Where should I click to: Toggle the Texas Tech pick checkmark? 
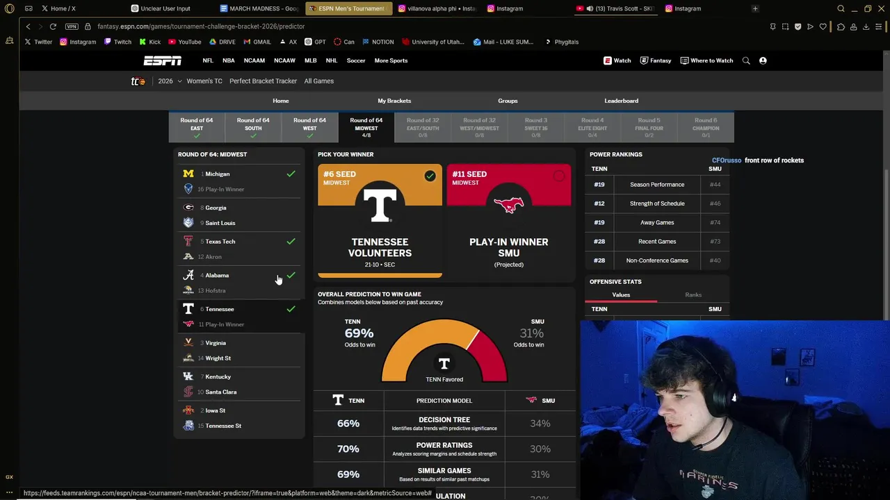tap(291, 241)
